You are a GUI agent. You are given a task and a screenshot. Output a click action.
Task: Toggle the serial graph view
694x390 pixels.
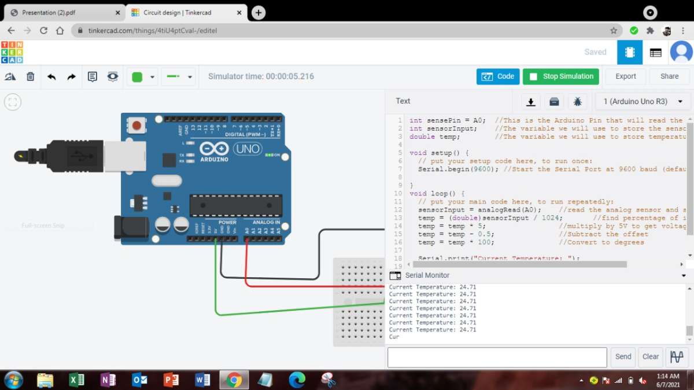[x=677, y=357]
